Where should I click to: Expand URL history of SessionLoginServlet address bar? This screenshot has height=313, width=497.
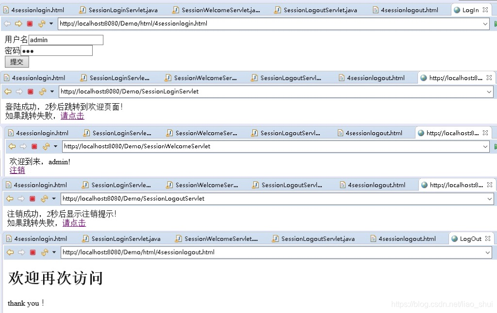(489, 92)
